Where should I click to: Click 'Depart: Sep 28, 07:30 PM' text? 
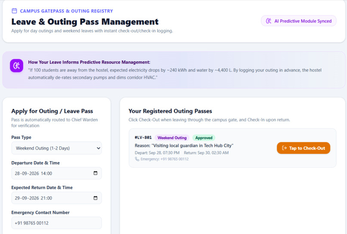point(157,153)
